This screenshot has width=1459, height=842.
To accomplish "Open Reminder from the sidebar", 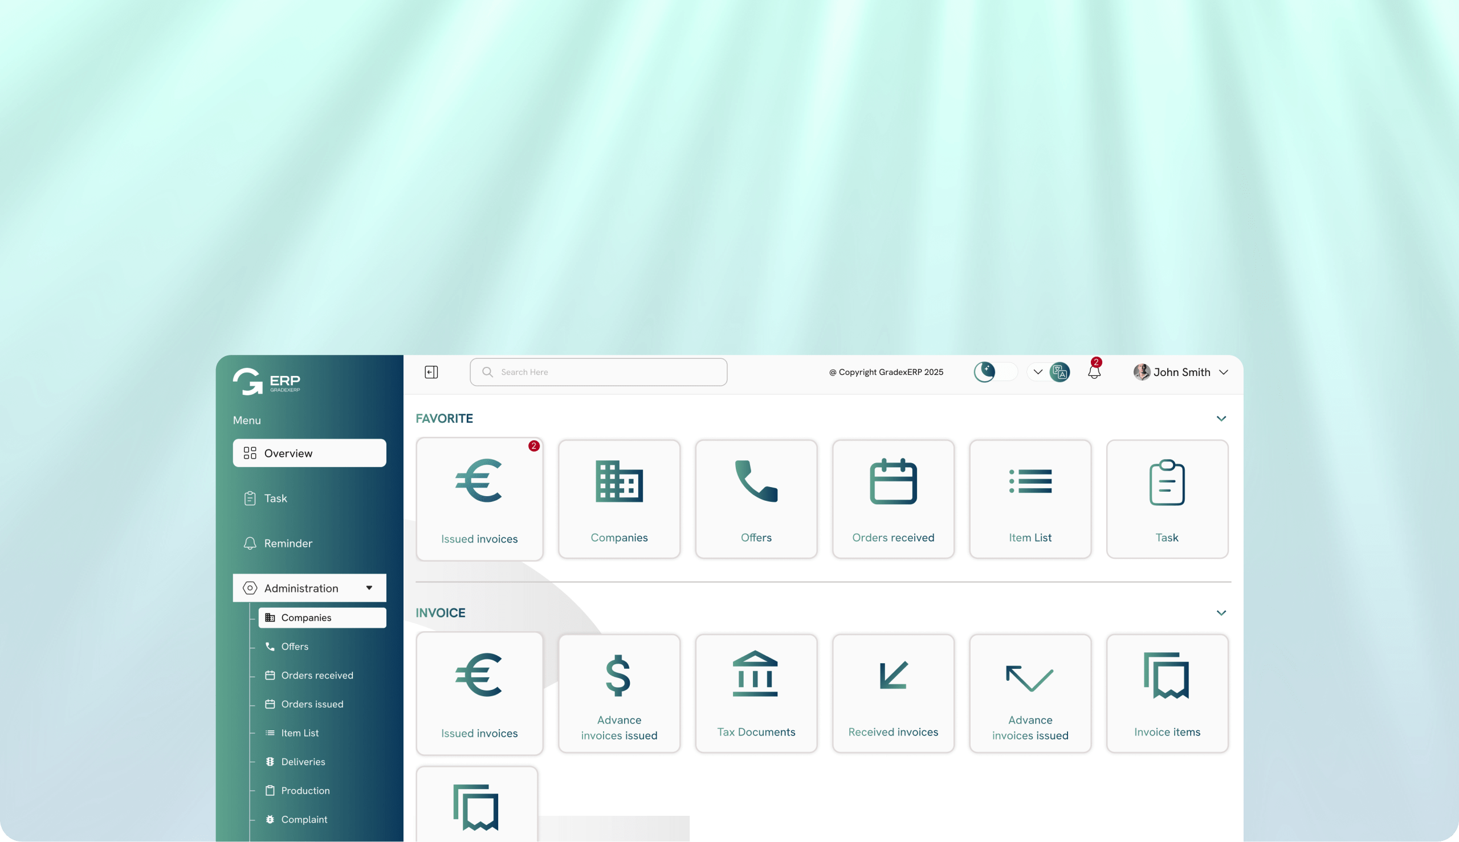I will [287, 543].
